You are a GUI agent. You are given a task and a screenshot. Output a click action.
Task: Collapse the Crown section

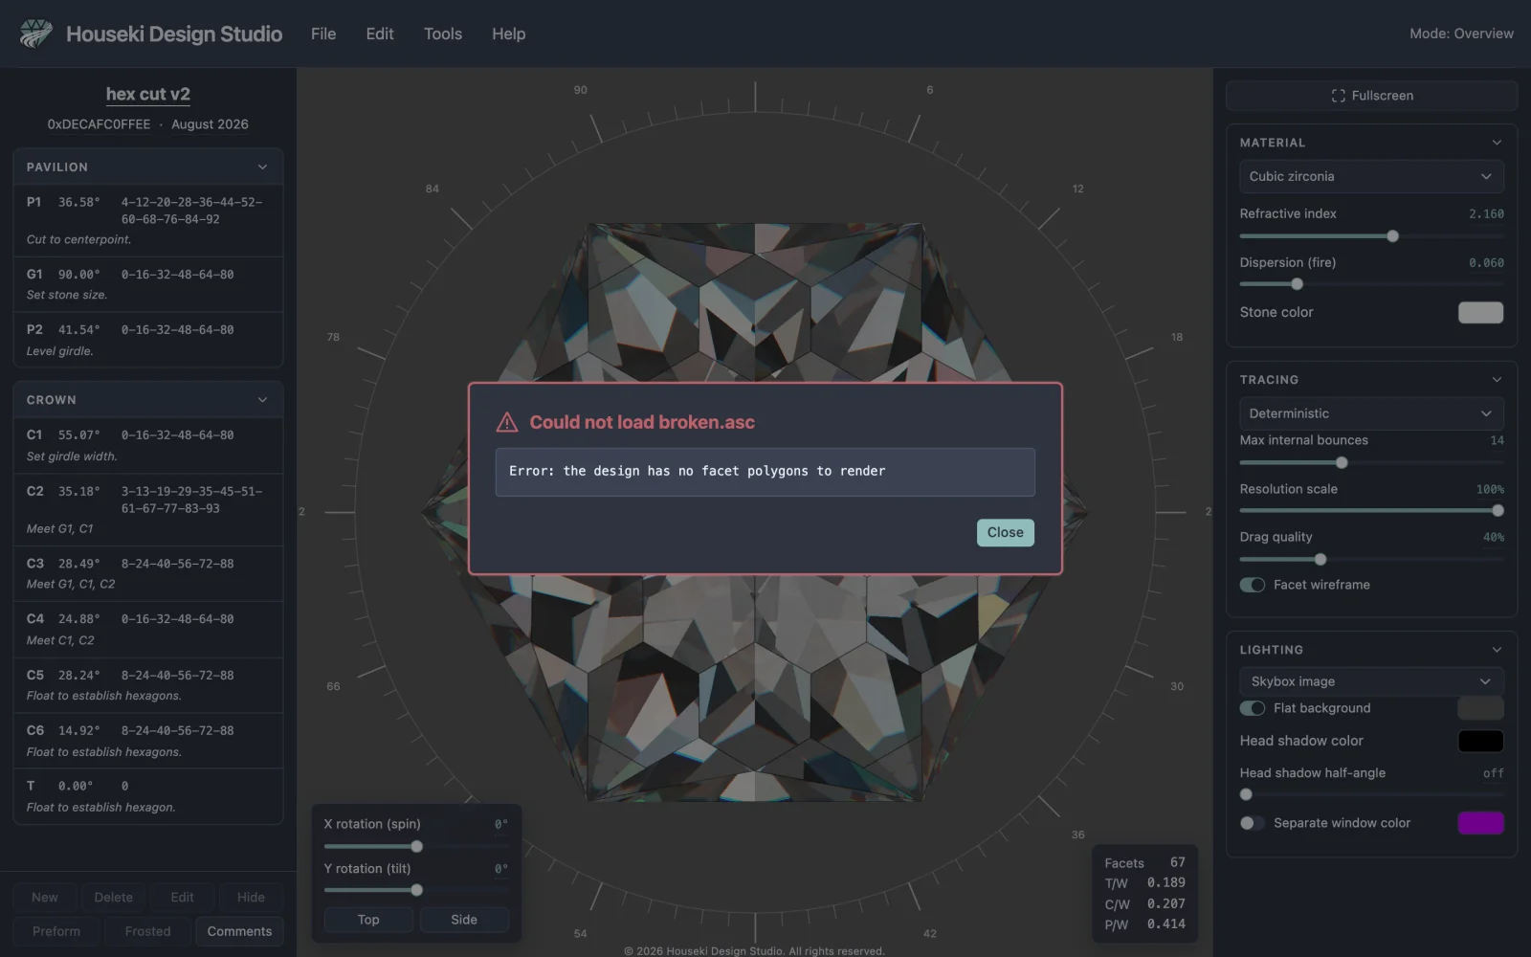(262, 400)
